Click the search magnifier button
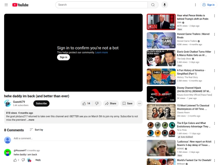Image resolution: width=220 pixels, height=165 pixels. [x=153, y=5]
